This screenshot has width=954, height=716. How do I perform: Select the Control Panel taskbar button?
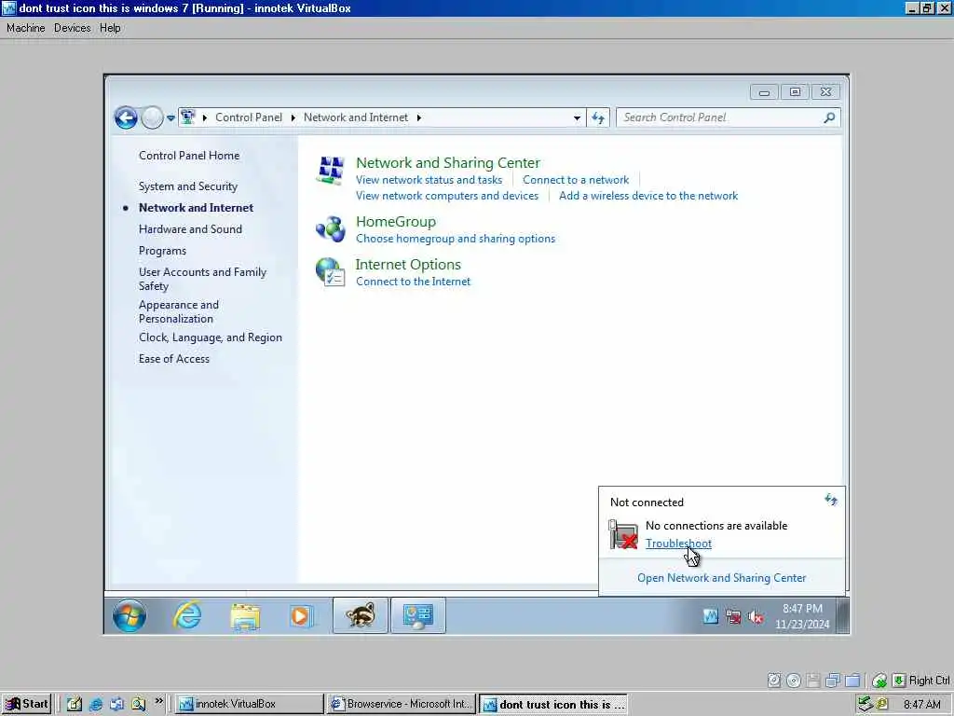click(418, 615)
